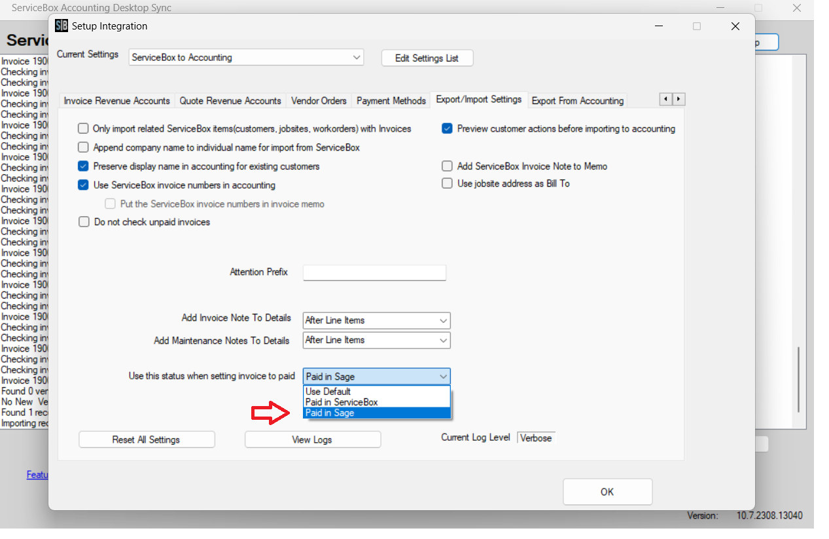Enable Do not check unpaid invoices

click(x=84, y=222)
